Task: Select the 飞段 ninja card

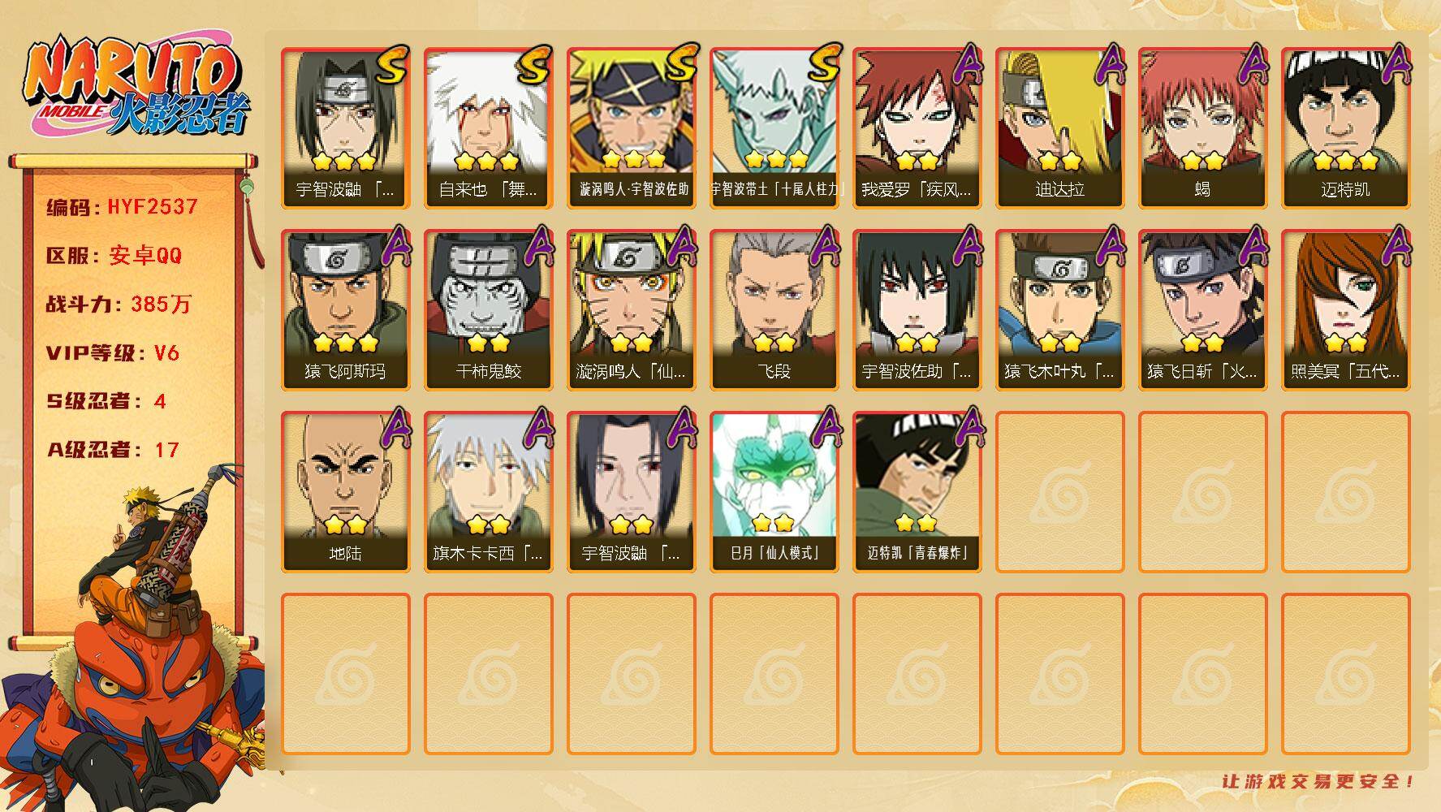Action: pyautogui.click(x=774, y=310)
